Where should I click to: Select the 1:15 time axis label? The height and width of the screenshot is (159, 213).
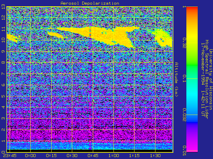click(x=134, y=156)
